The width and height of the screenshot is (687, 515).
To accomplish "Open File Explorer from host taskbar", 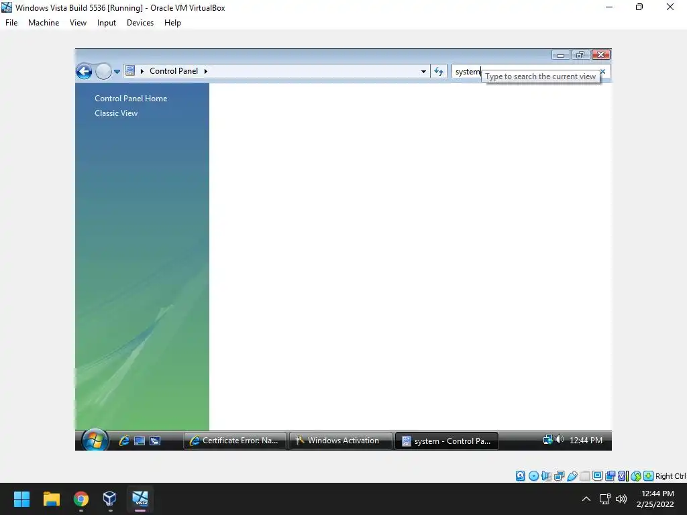I will pyautogui.click(x=51, y=499).
